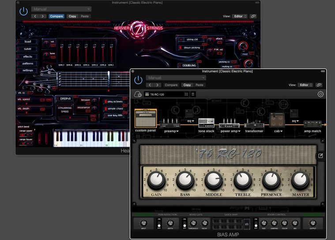Viewport: 335px width, 240px height.
Task: Open preset grid icon beside '76 RC-120
Action: pos(186,94)
